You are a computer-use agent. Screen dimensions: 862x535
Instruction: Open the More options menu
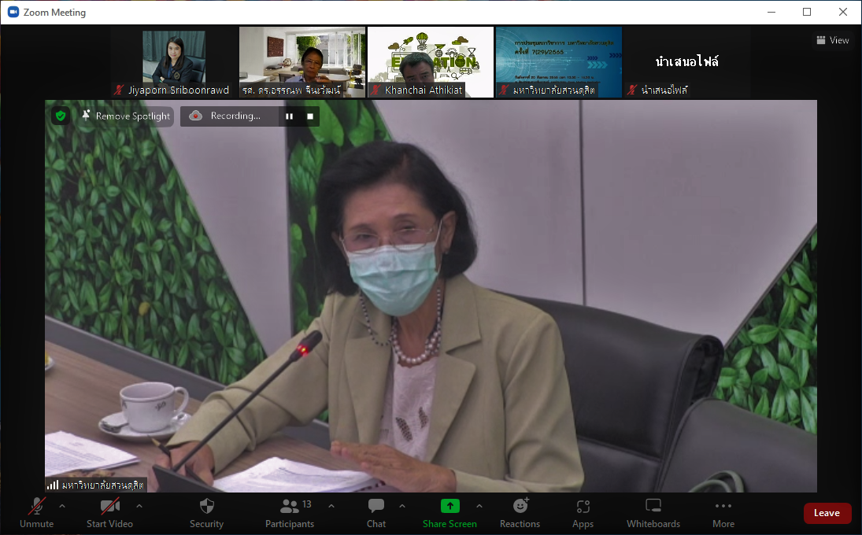click(723, 507)
